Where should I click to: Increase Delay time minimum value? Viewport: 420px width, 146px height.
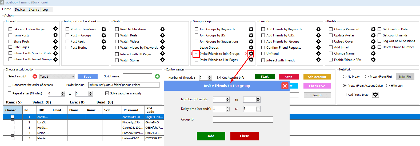[x=228, y=108]
